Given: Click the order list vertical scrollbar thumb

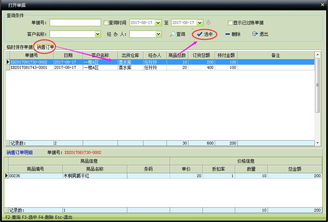Looking at the screenshot, I should 318,85.
